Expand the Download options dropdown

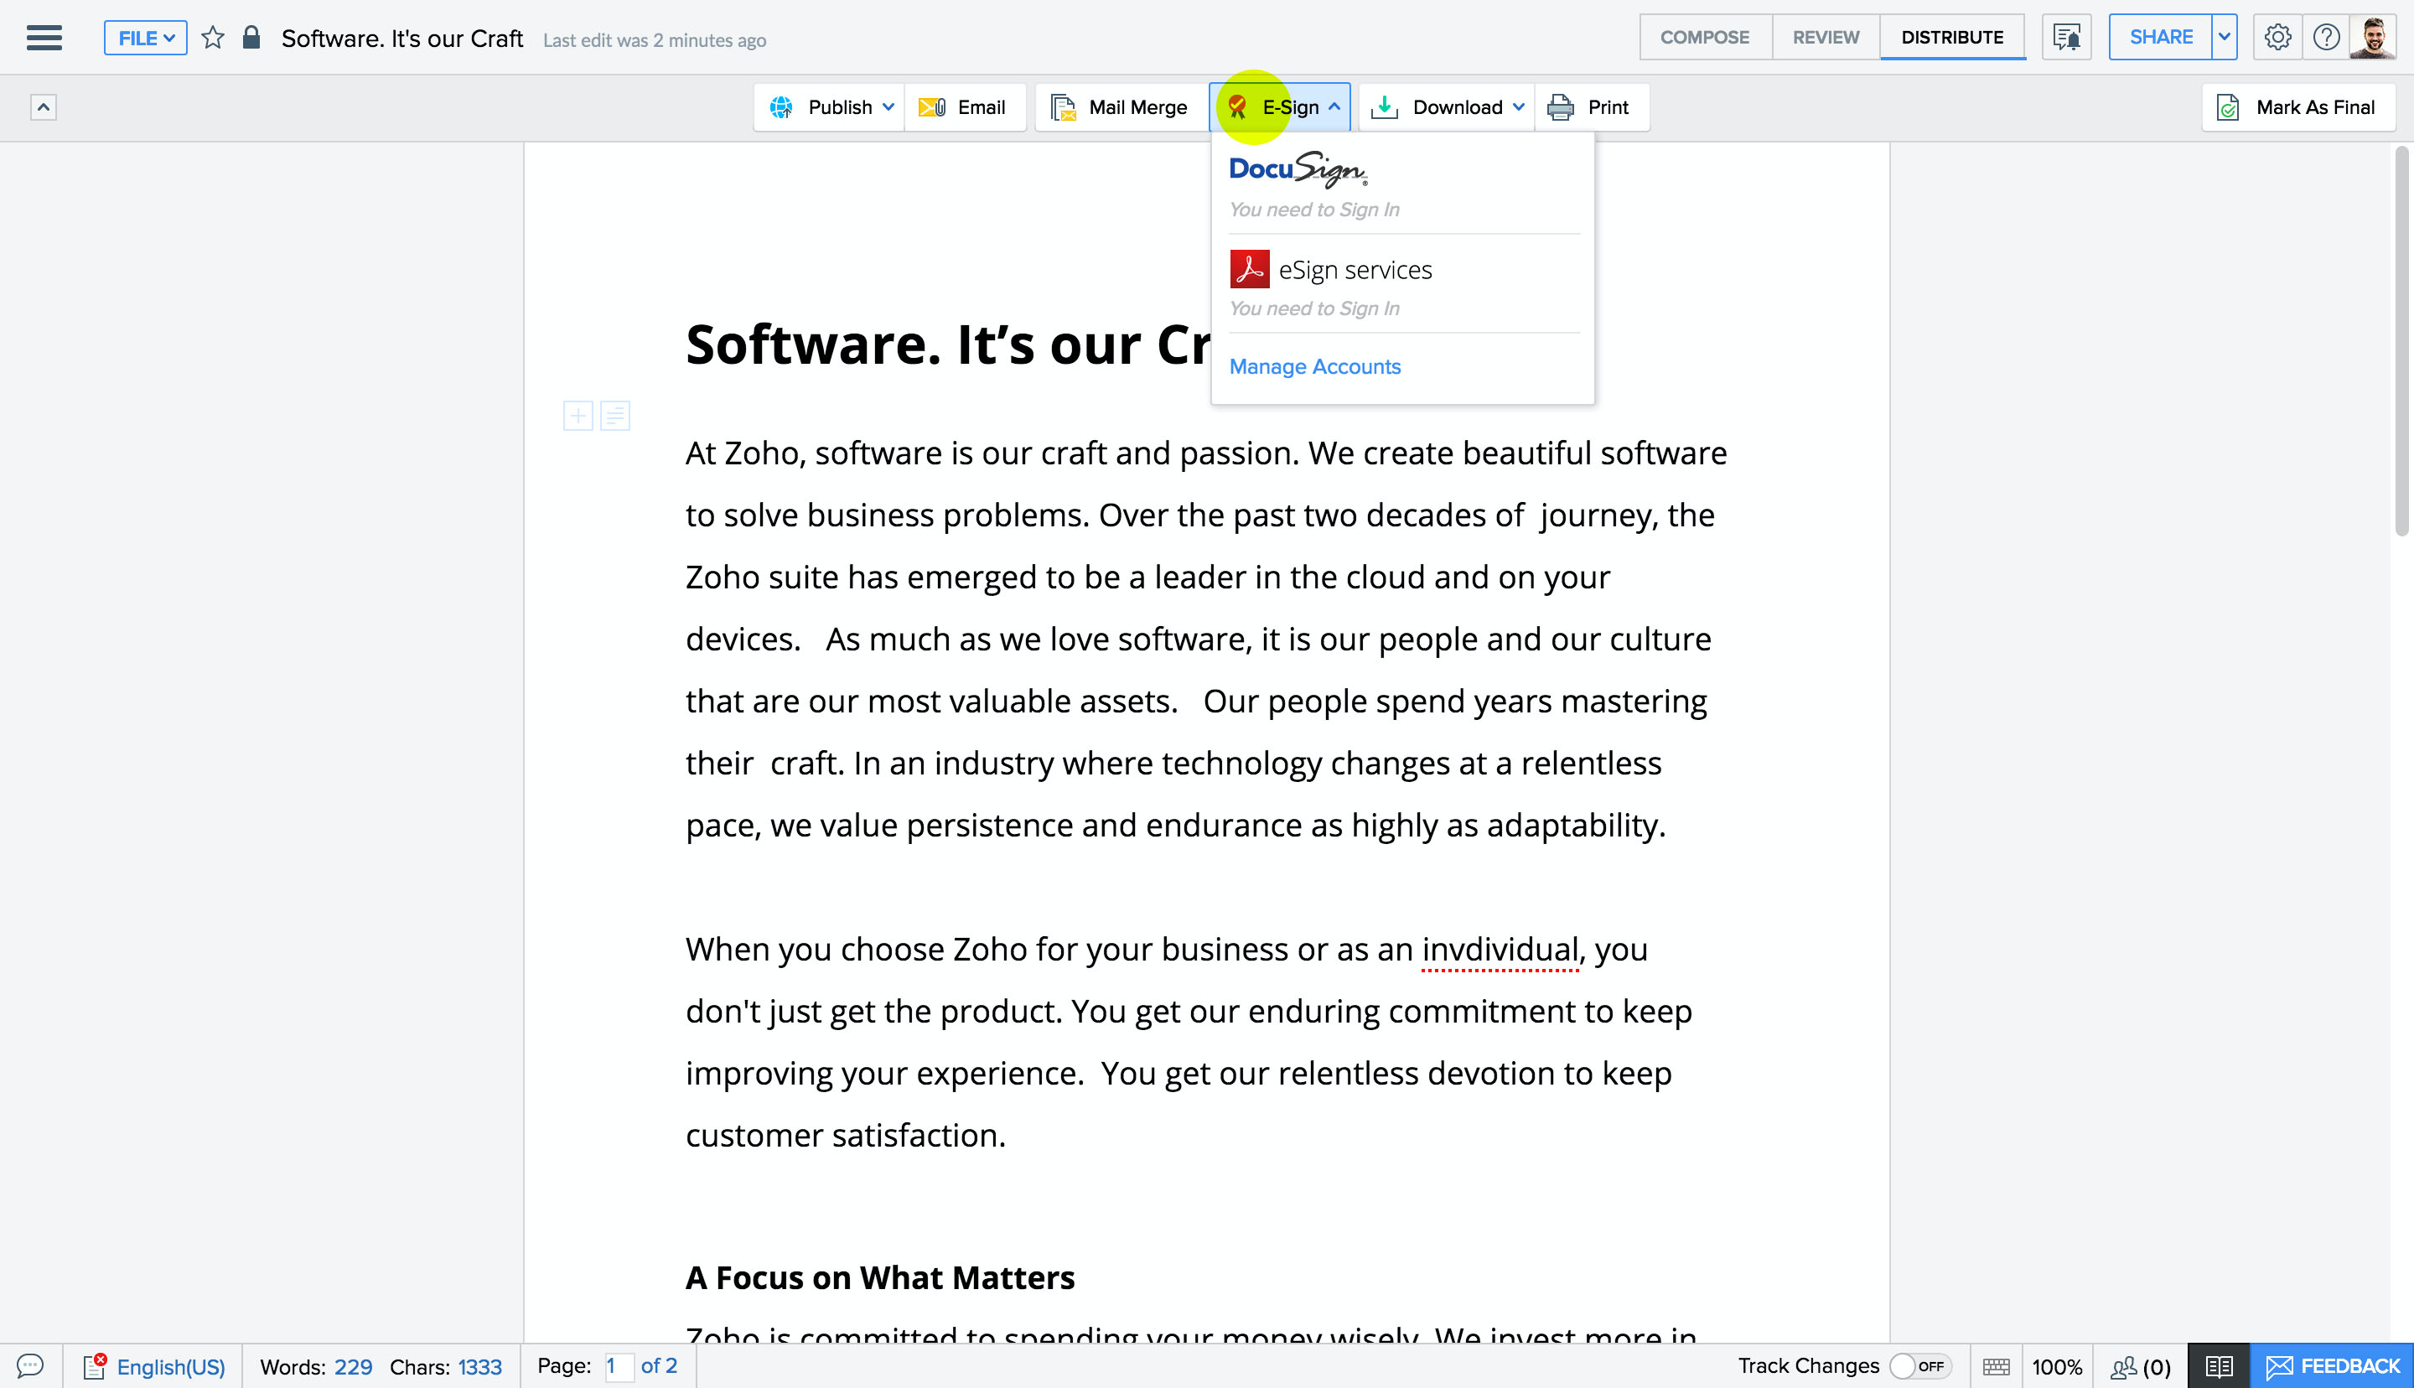[x=1517, y=106]
